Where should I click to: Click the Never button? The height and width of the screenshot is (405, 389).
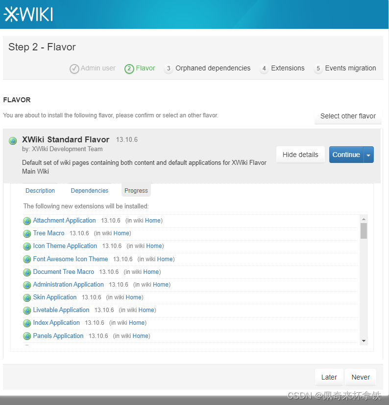tap(361, 377)
